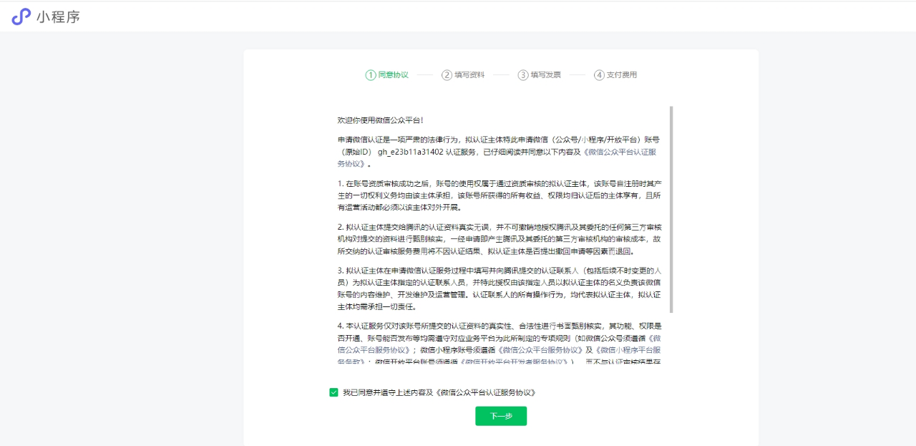Click the 小程序 title text in header
This screenshot has height=446, width=916.
(58, 16)
